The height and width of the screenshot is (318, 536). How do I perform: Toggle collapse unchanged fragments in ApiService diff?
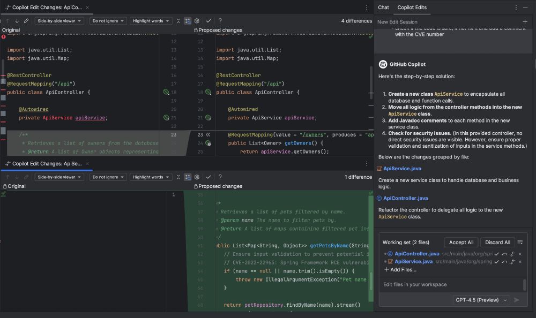pos(178,177)
